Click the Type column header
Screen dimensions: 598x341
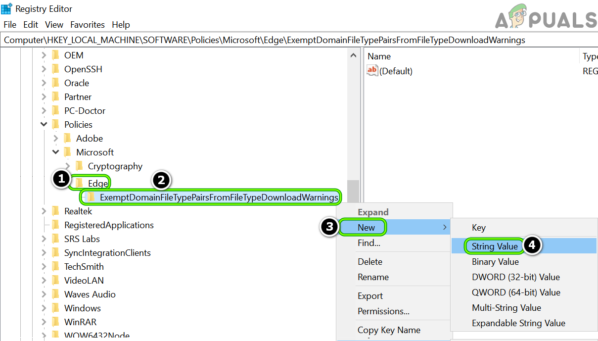tap(590, 56)
